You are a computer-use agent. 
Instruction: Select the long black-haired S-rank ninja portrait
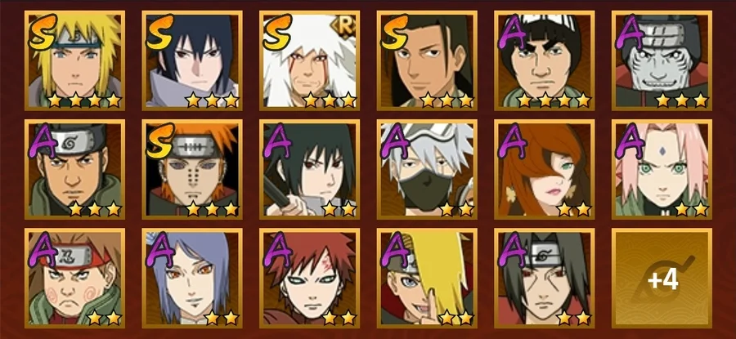[427, 61]
